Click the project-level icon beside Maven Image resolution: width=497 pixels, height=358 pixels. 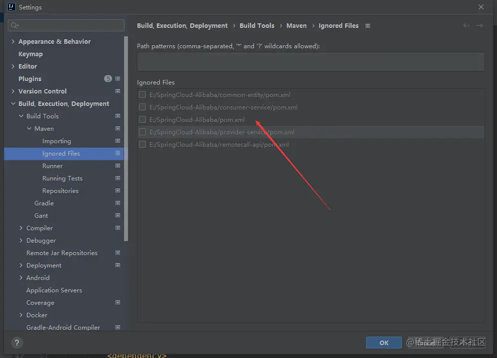point(118,128)
